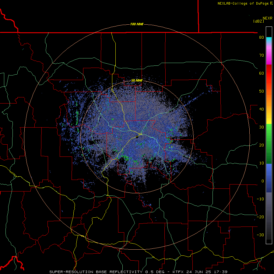Click the 20 dBZ scale value
The height and width of the screenshot is (274, 274).
[x=262, y=145]
